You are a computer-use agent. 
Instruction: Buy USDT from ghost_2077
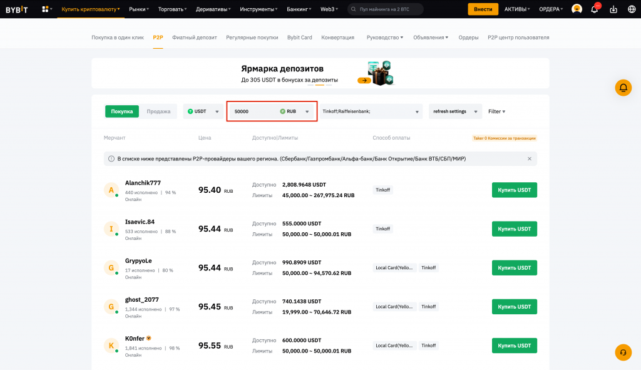(x=515, y=307)
